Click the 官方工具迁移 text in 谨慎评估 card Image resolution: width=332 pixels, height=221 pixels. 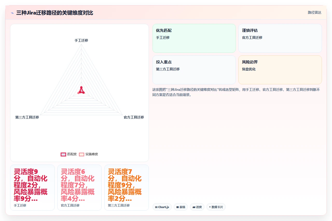point(252,38)
